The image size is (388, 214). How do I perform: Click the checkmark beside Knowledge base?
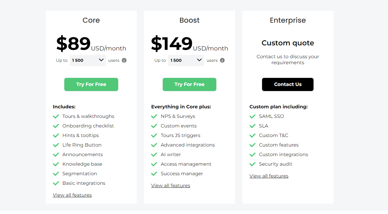click(x=56, y=164)
